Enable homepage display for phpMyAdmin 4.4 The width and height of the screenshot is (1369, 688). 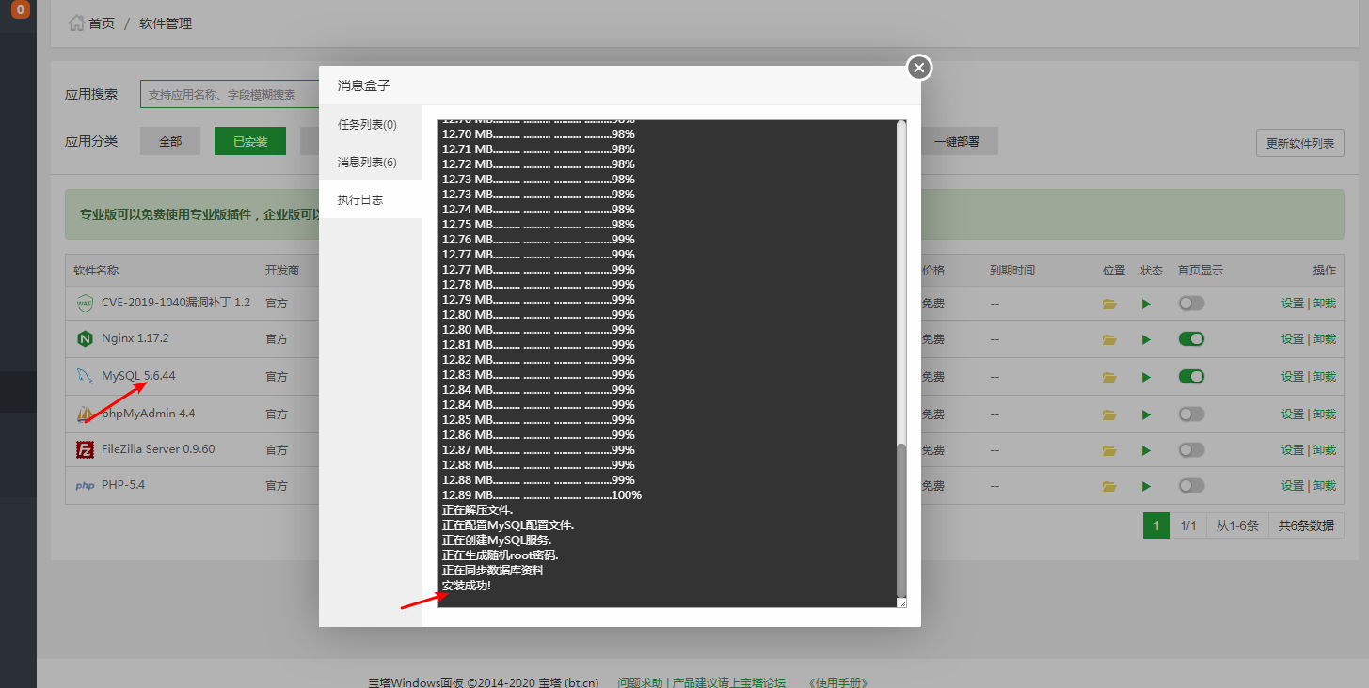[1191, 414]
